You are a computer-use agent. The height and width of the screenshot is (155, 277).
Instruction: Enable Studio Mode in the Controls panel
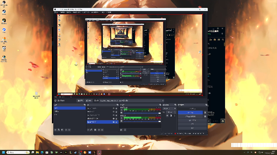pyautogui.click(x=193, y=120)
